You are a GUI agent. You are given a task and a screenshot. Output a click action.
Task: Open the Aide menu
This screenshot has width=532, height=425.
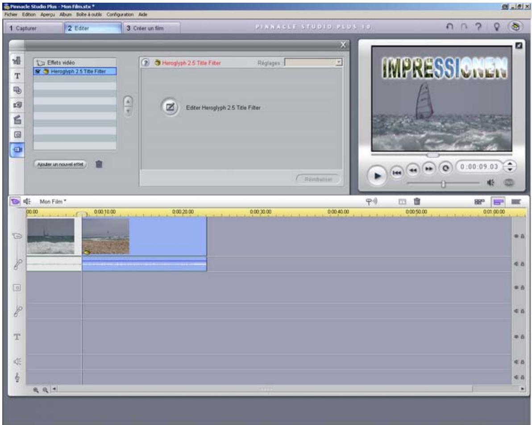tap(143, 15)
